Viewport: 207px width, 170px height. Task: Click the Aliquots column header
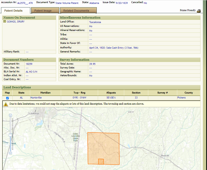[x=111, y=93]
